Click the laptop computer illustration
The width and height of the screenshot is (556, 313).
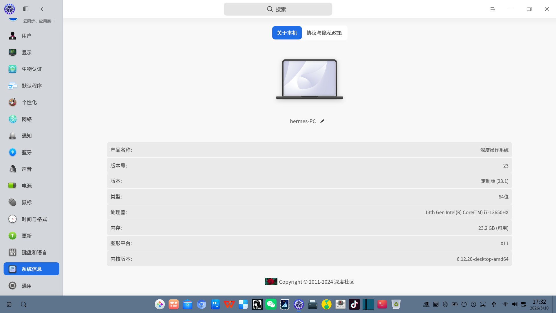pos(310,79)
